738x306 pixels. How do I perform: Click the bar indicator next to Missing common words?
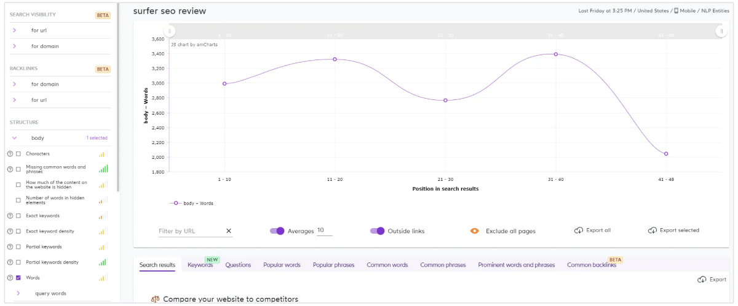click(103, 169)
